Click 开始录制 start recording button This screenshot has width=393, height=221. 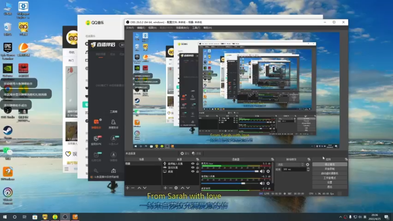330,169
